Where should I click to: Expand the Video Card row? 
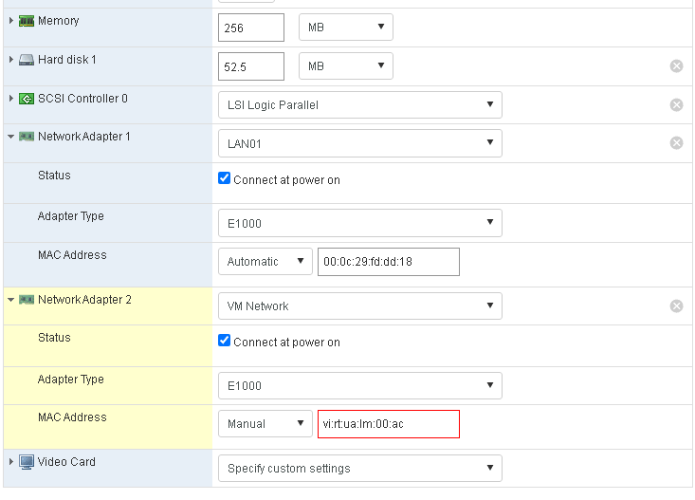coord(11,462)
